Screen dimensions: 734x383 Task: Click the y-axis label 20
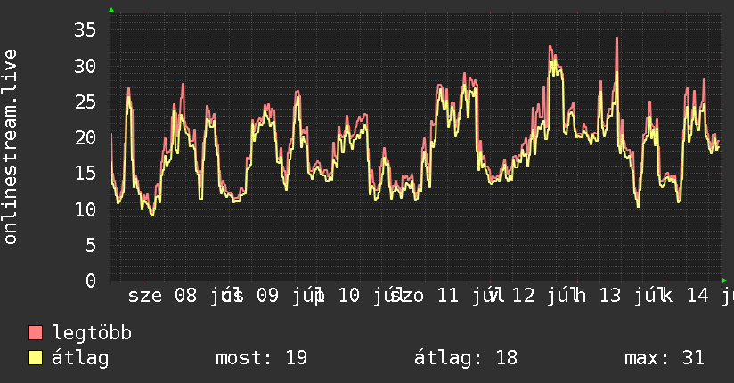pos(86,137)
